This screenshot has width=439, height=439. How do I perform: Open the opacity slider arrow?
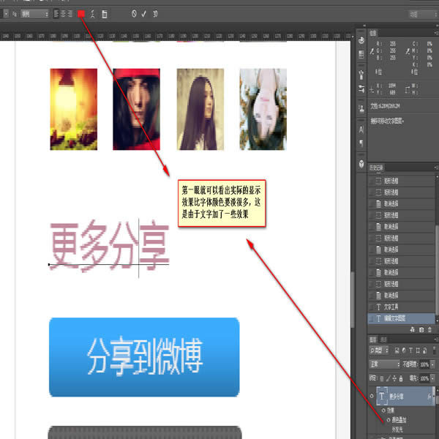pos(433,364)
